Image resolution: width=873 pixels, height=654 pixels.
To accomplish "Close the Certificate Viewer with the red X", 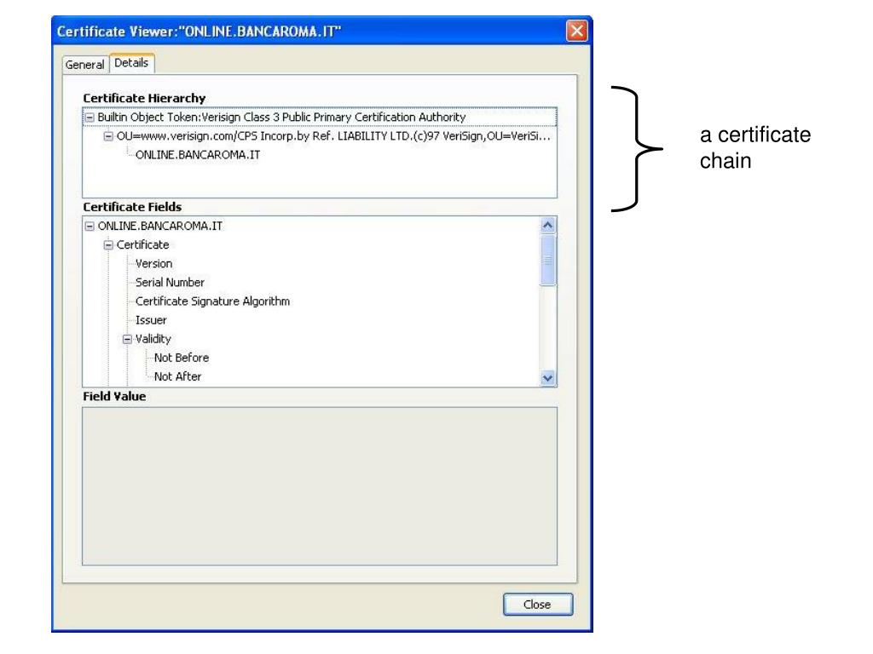I will [577, 31].
